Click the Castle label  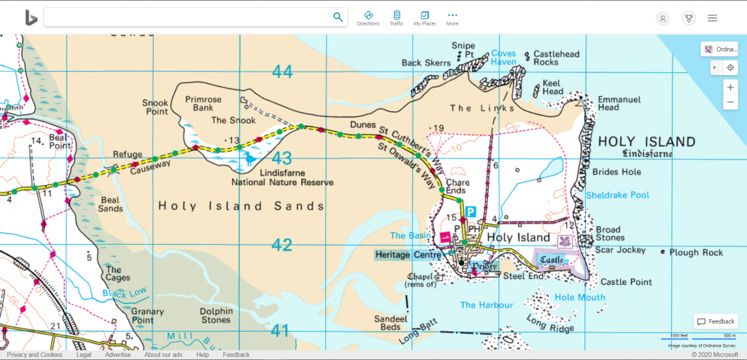553,259
